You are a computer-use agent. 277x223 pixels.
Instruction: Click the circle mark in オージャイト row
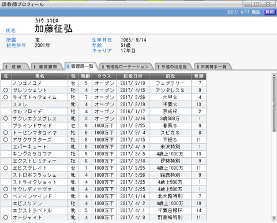6,217
